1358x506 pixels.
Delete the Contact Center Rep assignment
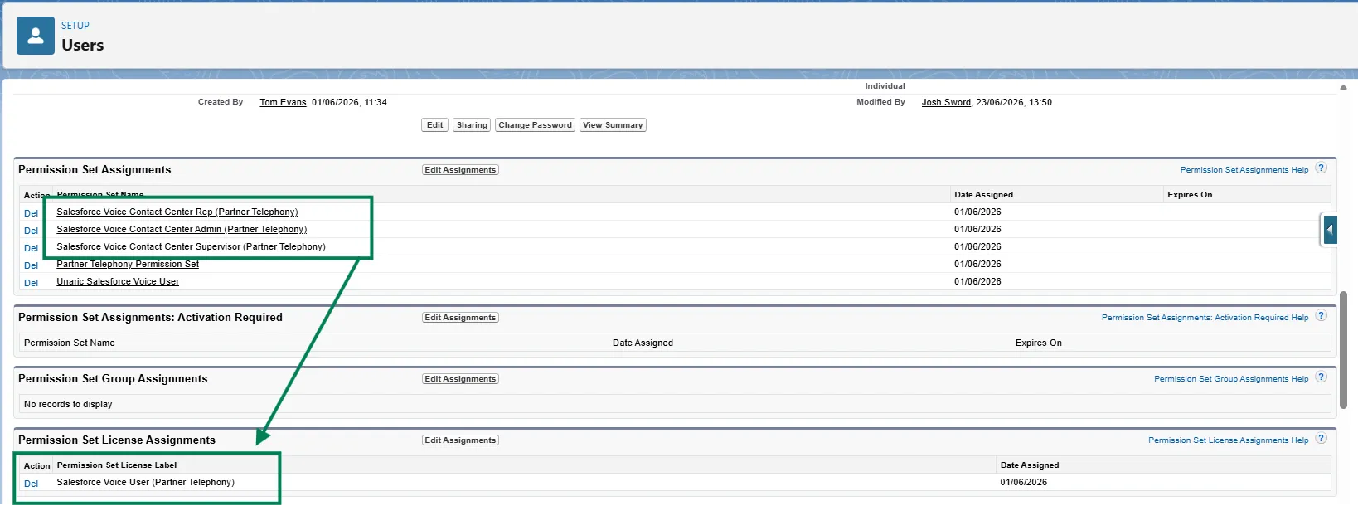click(x=32, y=213)
